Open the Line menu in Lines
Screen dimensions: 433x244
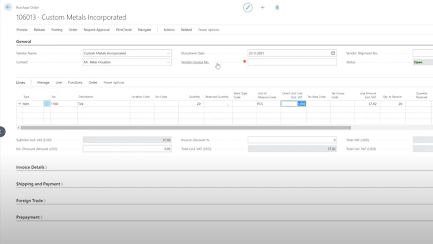click(x=59, y=82)
